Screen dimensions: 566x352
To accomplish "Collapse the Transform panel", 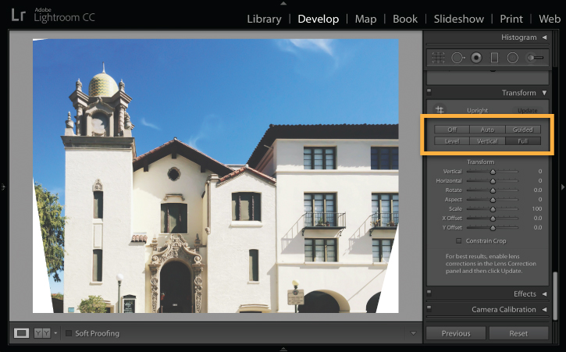I will pyautogui.click(x=544, y=93).
